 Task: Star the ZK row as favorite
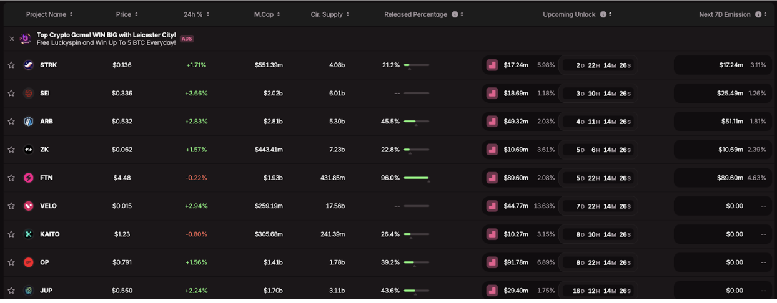pyautogui.click(x=11, y=150)
